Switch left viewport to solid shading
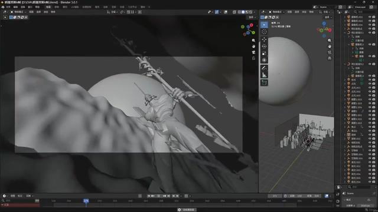The height and width of the screenshot is (212, 378). (x=243, y=12)
